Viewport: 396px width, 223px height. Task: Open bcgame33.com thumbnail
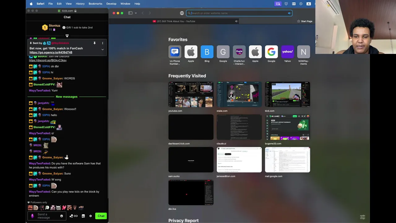[287, 127]
